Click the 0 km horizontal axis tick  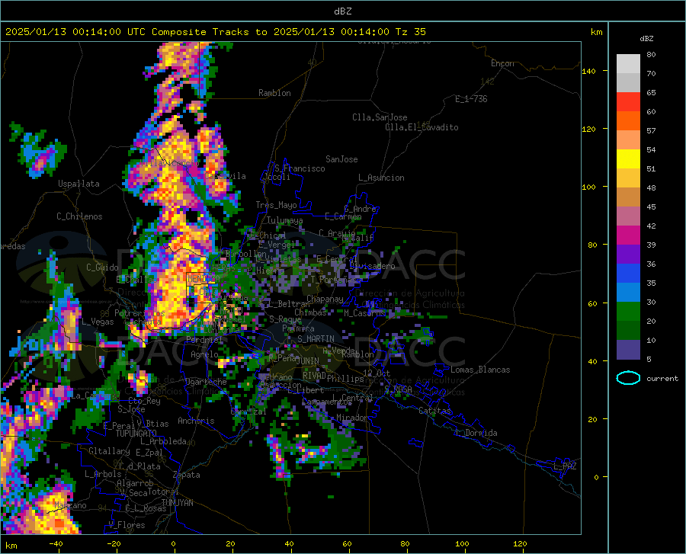pyautogui.click(x=174, y=543)
